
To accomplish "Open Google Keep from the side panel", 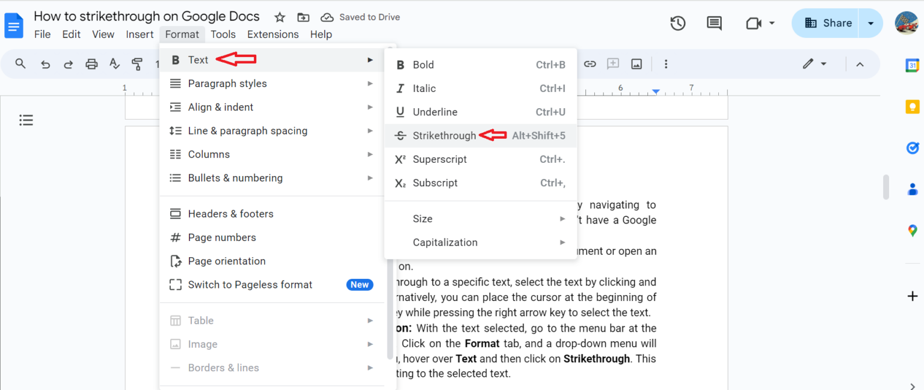I will point(913,106).
